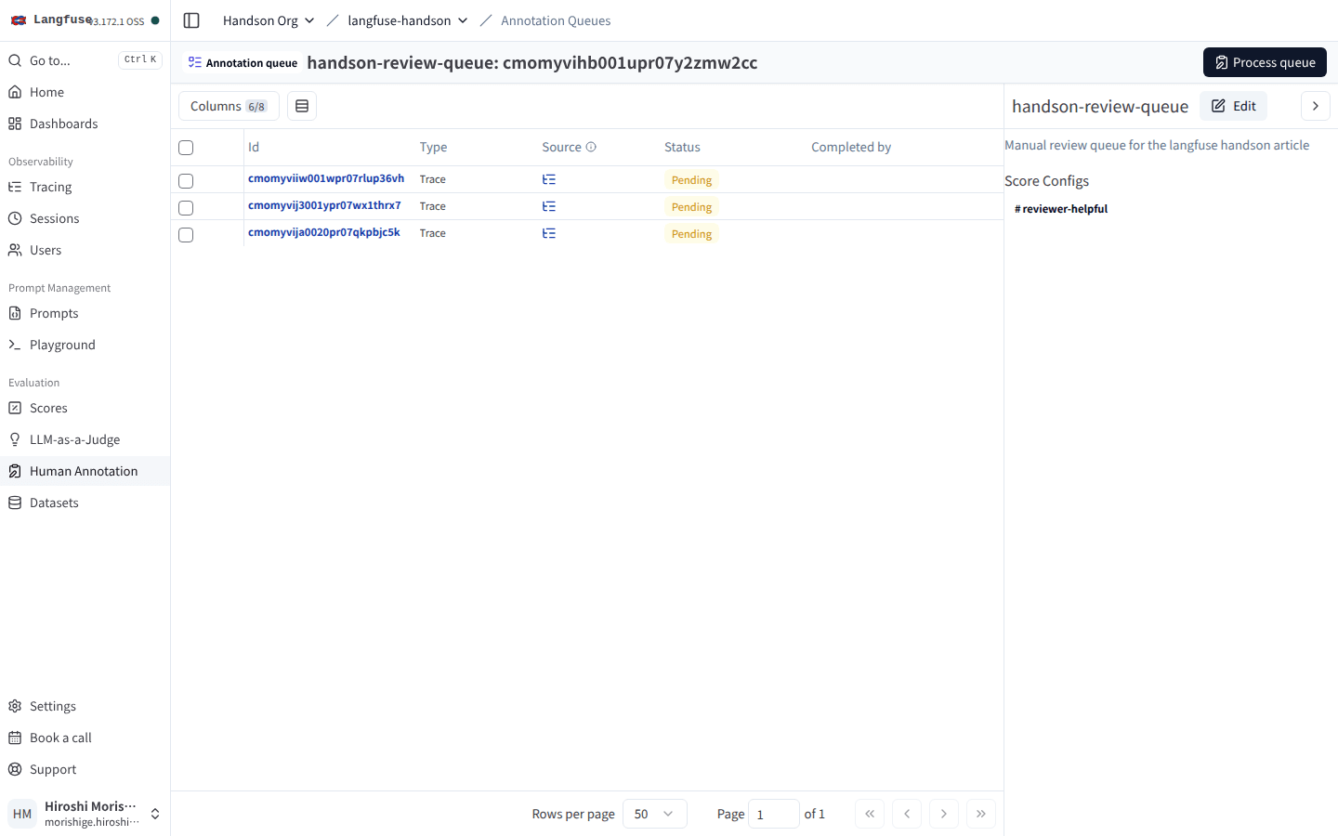Open item cmomyviiw001wpr07rlup36vh
Screen dimensions: 1338x836
[326, 178]
